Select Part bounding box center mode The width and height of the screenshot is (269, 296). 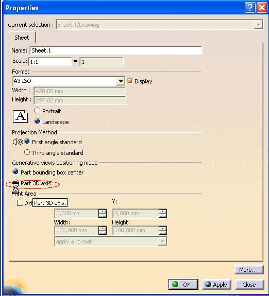(x=15, y=172)
